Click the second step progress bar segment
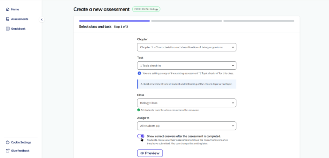Image resolution: width=329 pixels, height=158 pixels. point(187,21)
